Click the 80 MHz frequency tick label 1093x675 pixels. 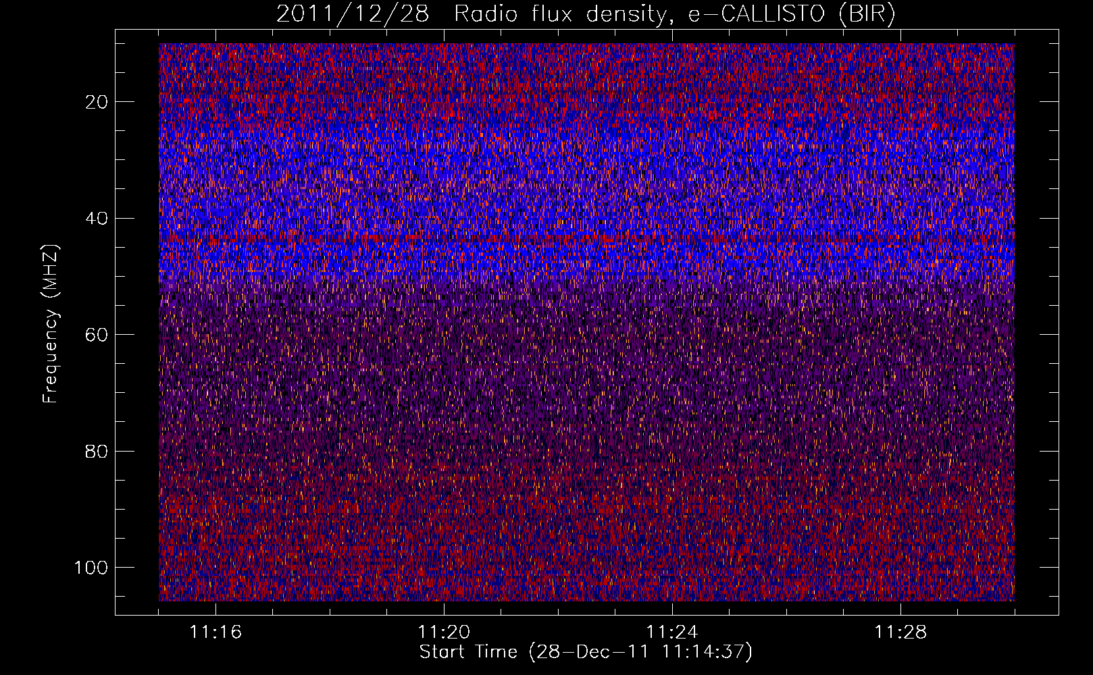click(97, 452)
